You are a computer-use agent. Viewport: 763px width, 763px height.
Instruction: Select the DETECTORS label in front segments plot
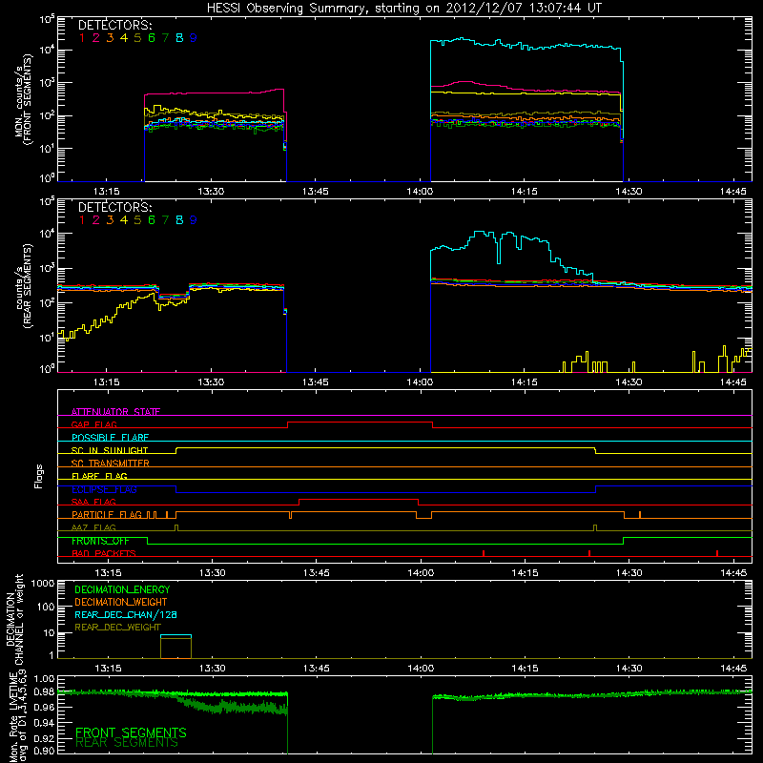pos(114,25)
